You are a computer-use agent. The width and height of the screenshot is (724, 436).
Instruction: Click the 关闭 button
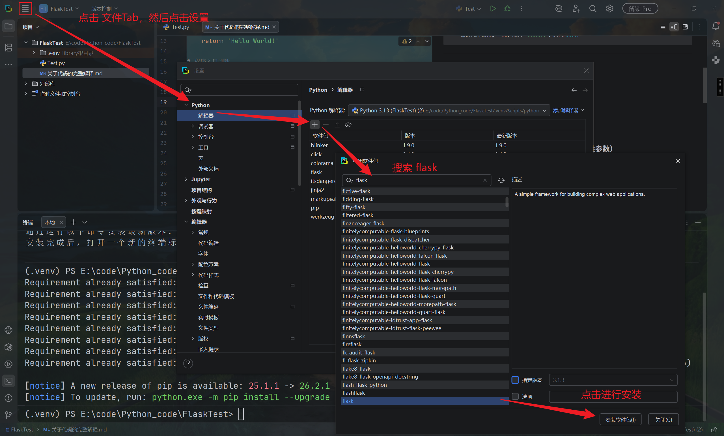pos(663,420)
